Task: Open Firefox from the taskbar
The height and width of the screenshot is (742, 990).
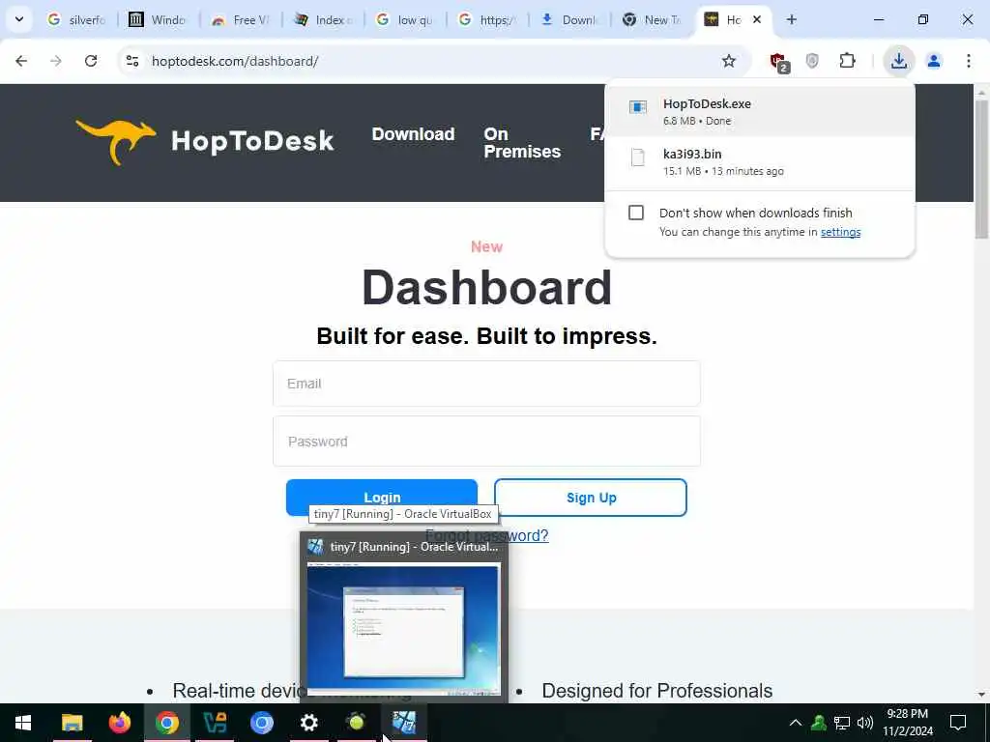Action: point(119,723)
